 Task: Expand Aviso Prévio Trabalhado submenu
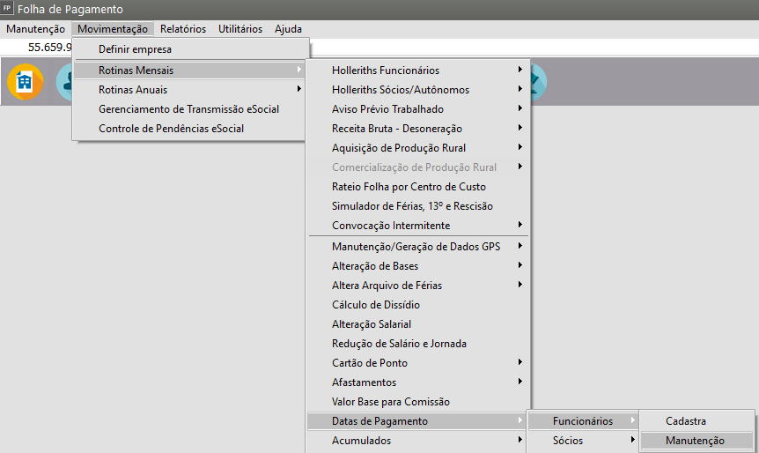pos(387,109)
